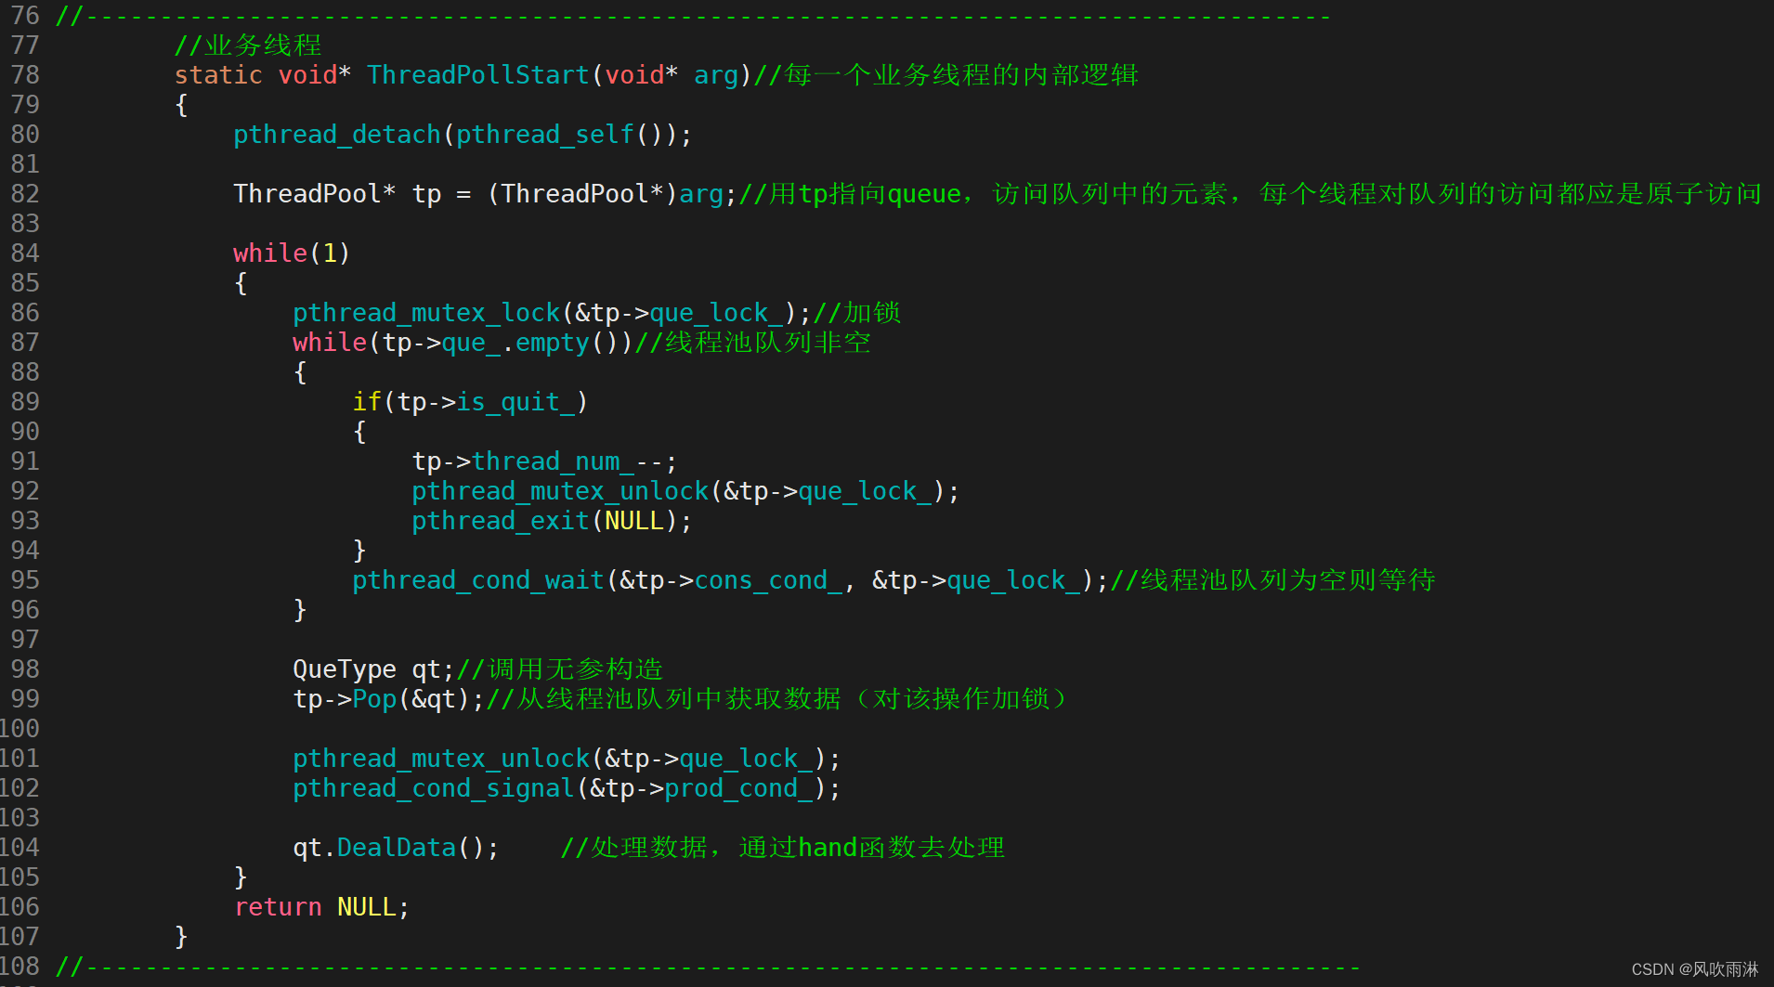Click the //加锁 comment on line 86
Viewport: 1774px width, 987px height.
(x=857, y=313)
